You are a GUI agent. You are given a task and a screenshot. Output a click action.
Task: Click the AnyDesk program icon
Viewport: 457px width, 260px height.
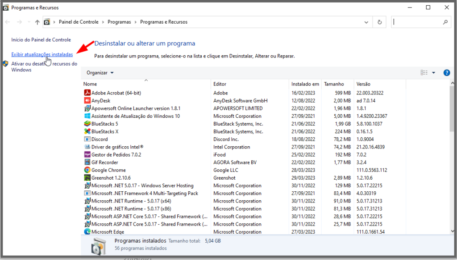pos(87,100)
